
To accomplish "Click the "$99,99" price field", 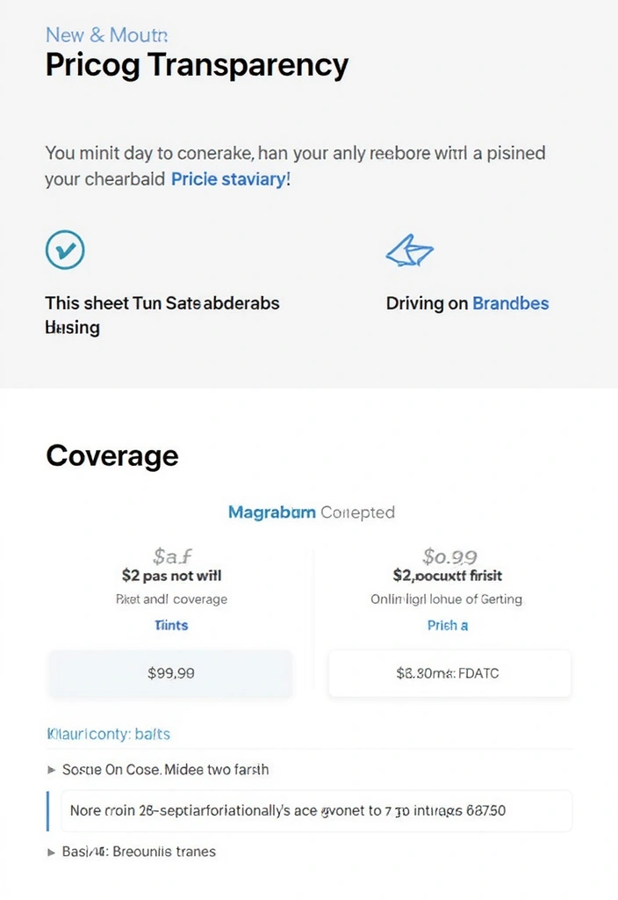I will click(x=170, y=672).
